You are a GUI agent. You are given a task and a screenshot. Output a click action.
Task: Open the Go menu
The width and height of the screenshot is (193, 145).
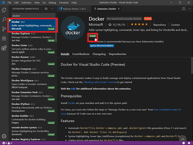coord(44,3)
